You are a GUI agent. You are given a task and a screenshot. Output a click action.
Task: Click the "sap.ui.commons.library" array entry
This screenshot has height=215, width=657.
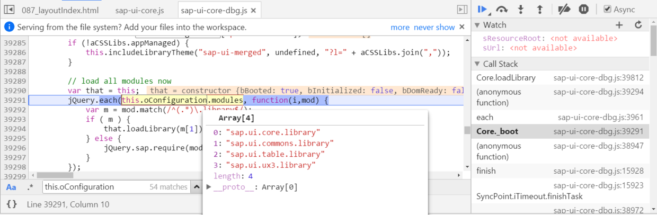tap(273, 143)
